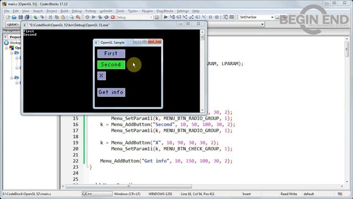The width and height of the screenshot is (353, 199).
Task: Click the Run play icon
Action: click(94, 17)
